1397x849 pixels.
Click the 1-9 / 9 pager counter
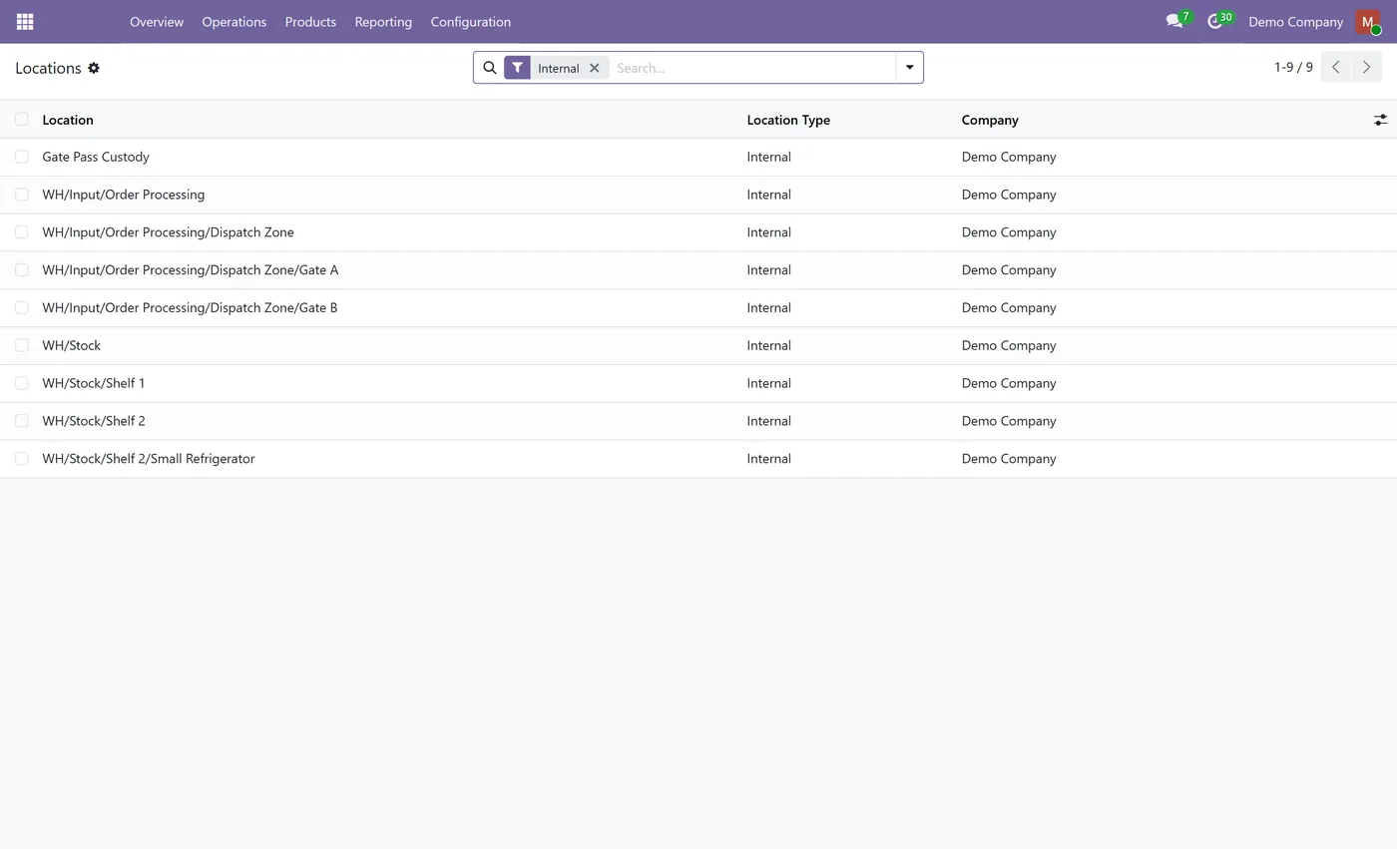click(1293, 68)
